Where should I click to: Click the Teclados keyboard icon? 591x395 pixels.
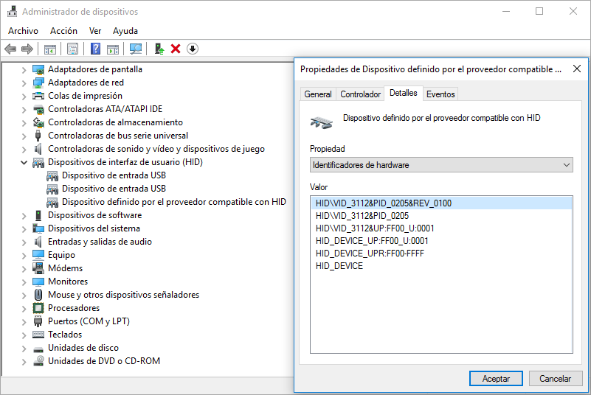38,335
